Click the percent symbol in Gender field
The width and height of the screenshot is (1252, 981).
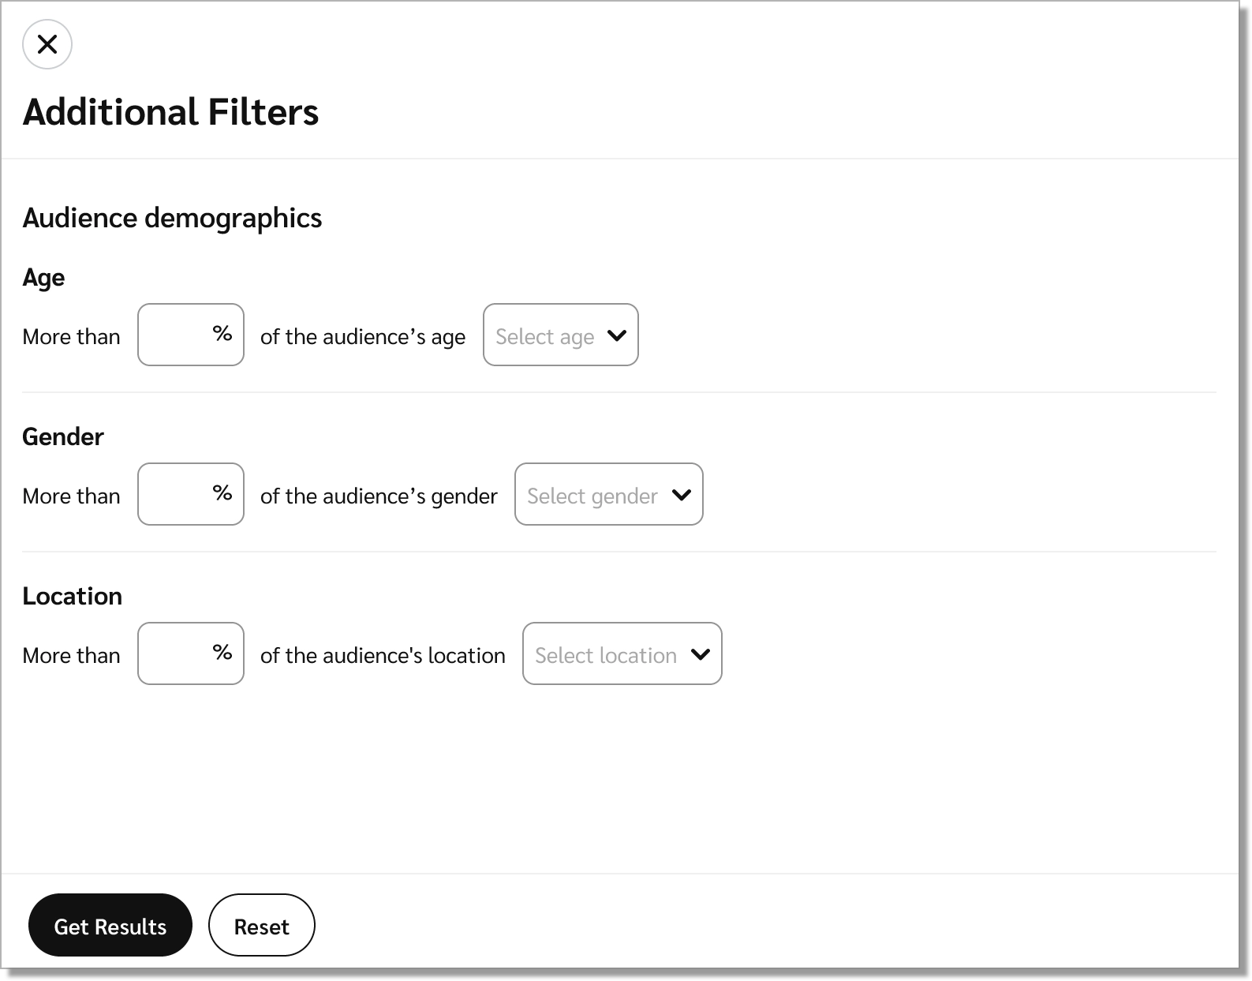point(222,493)
